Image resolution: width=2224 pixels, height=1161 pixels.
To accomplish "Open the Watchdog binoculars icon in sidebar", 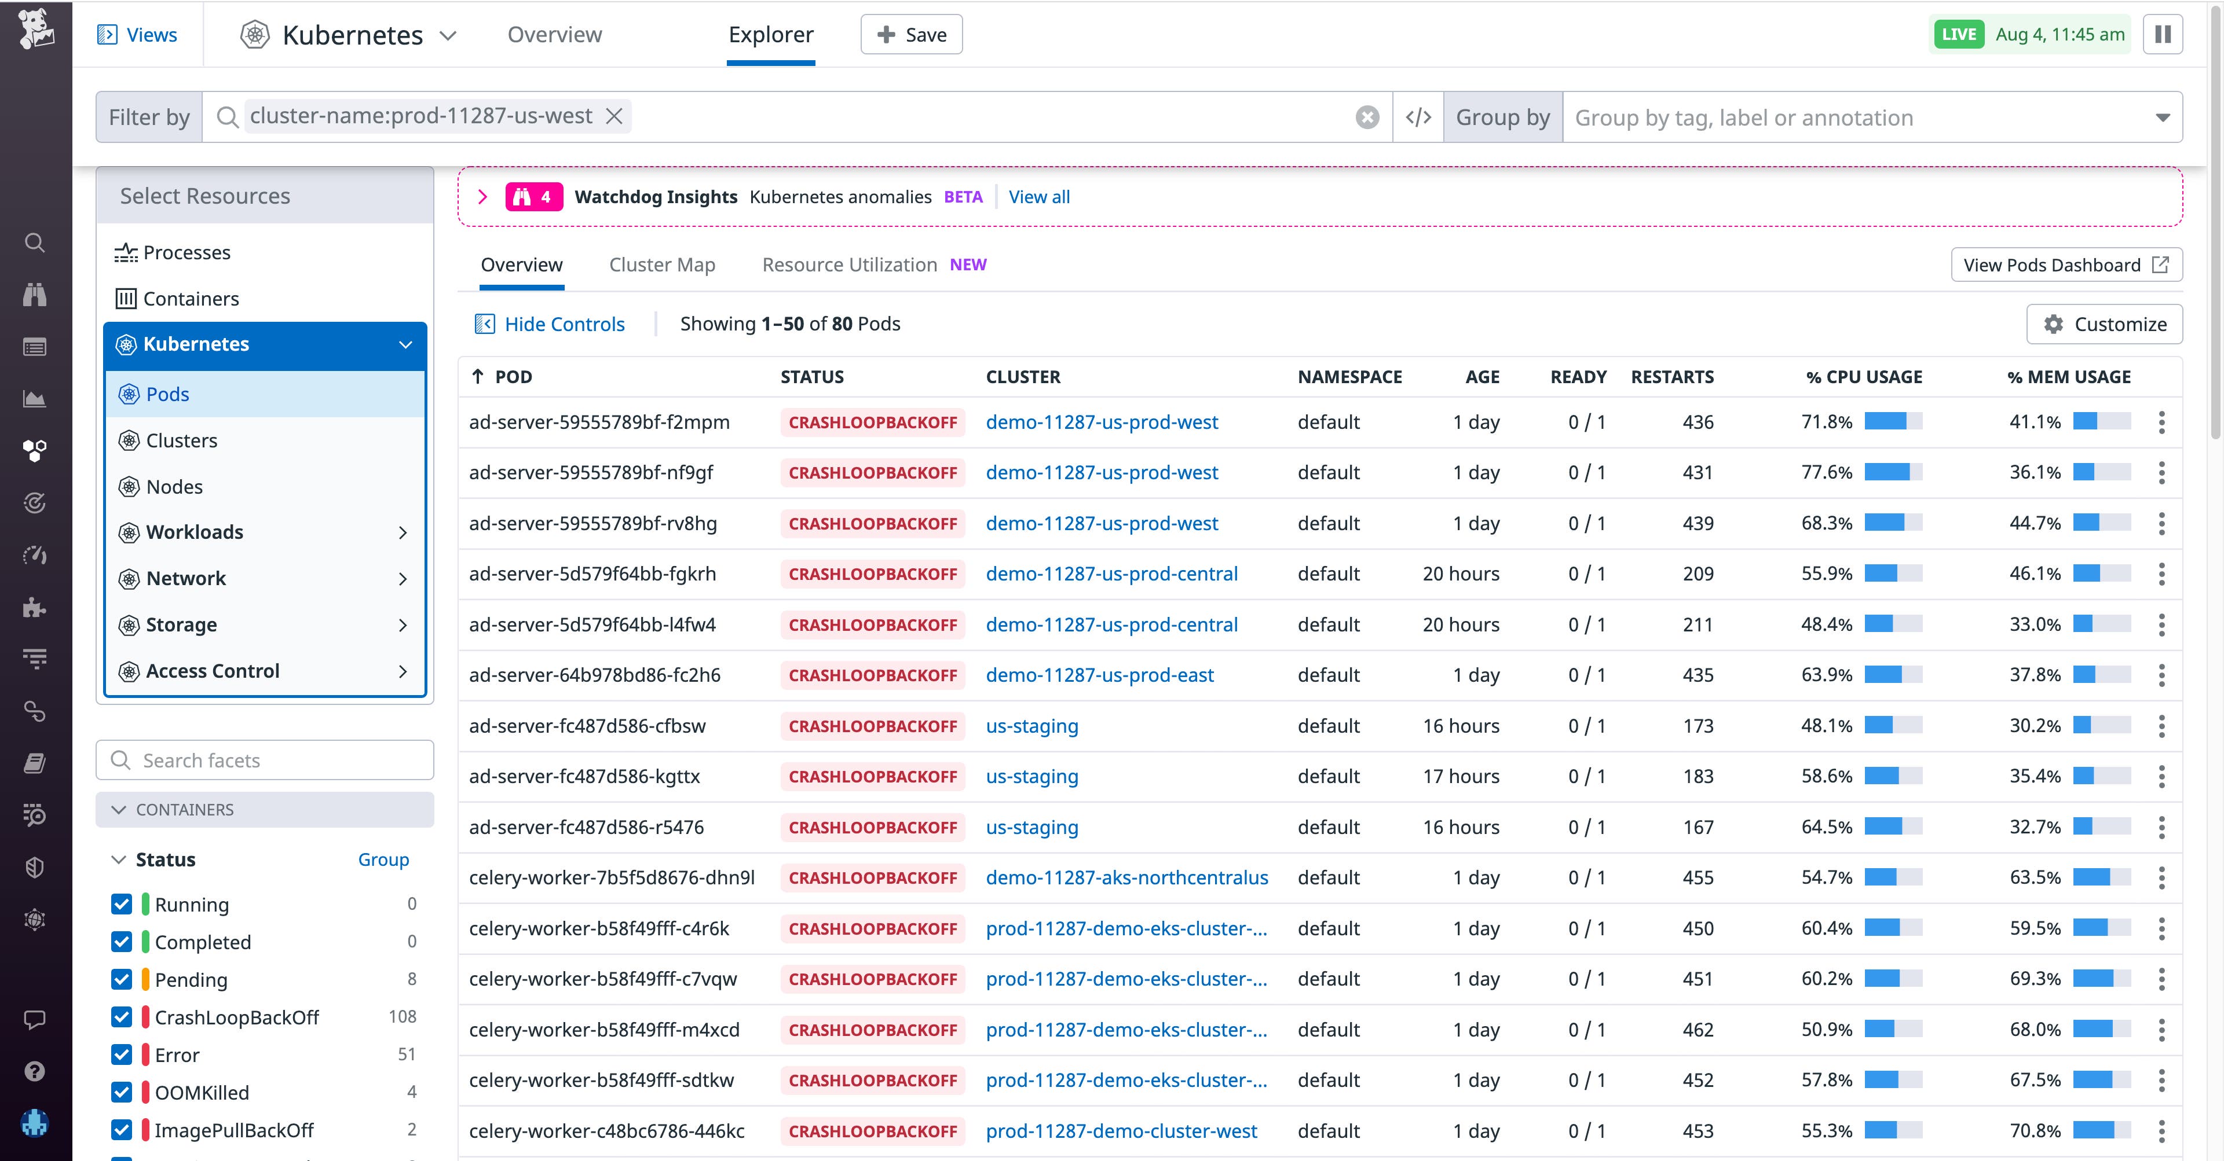I will click(35, 294).
